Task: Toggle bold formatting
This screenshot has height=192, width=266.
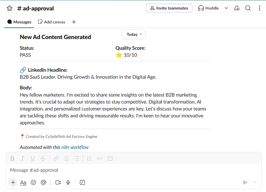Action: coord(12,158)
